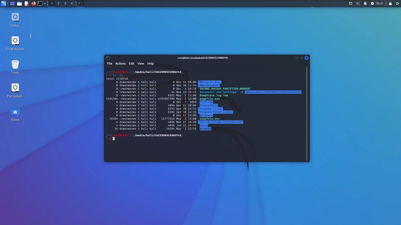Click the 'Documents and Settings' link entry

click(218, 92)
